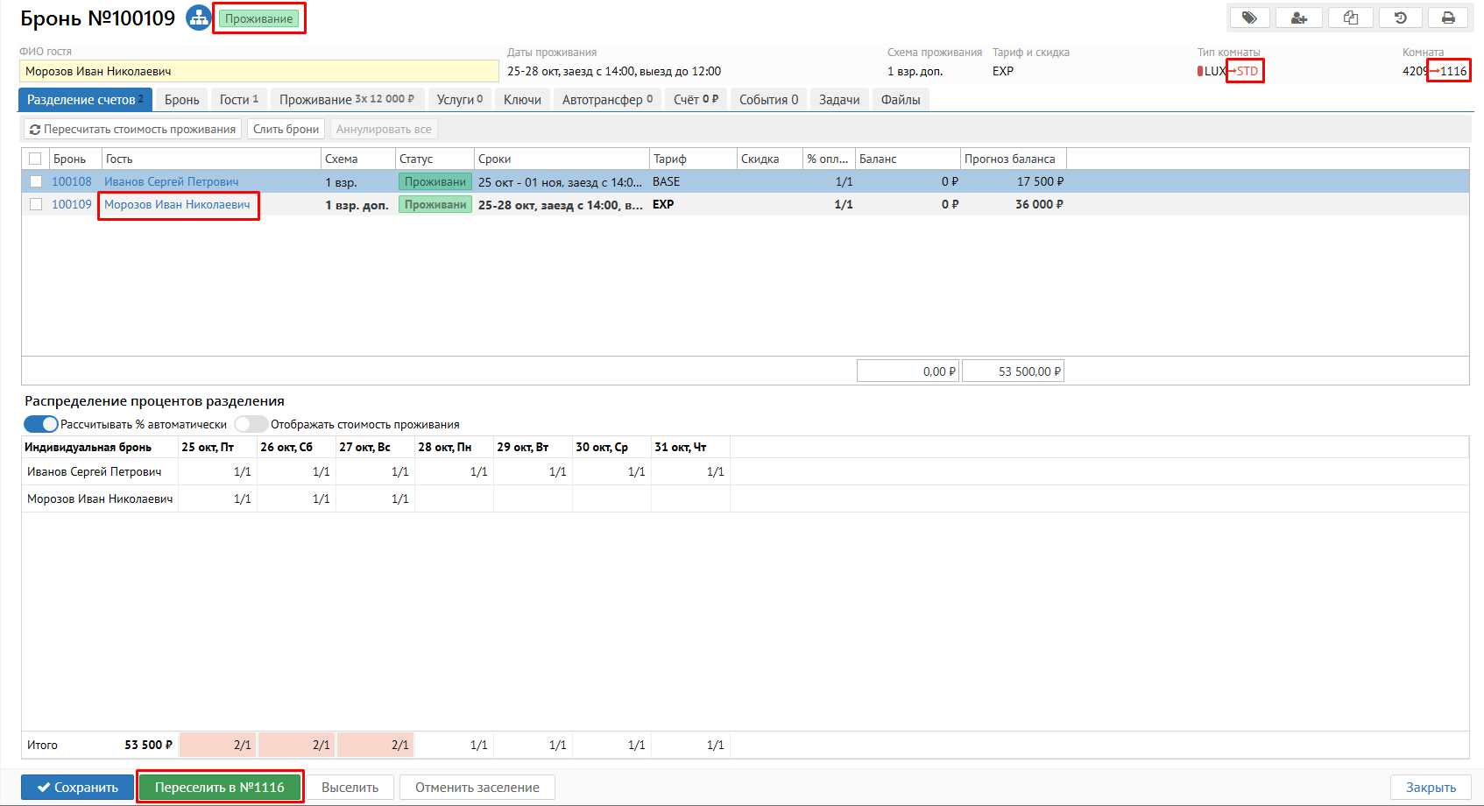
Task: Click the Слить брони button
Action: click(286, 130)
